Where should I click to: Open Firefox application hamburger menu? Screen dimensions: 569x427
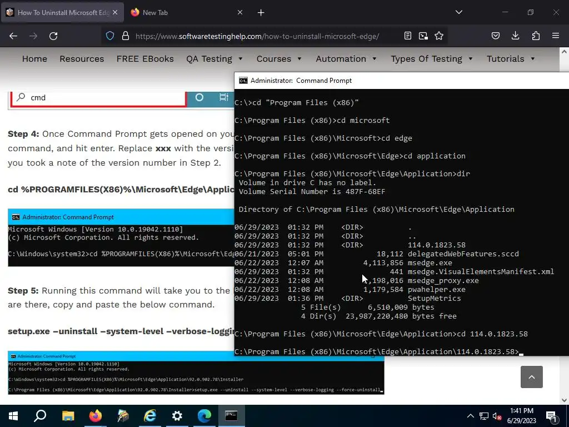[556, 36]
